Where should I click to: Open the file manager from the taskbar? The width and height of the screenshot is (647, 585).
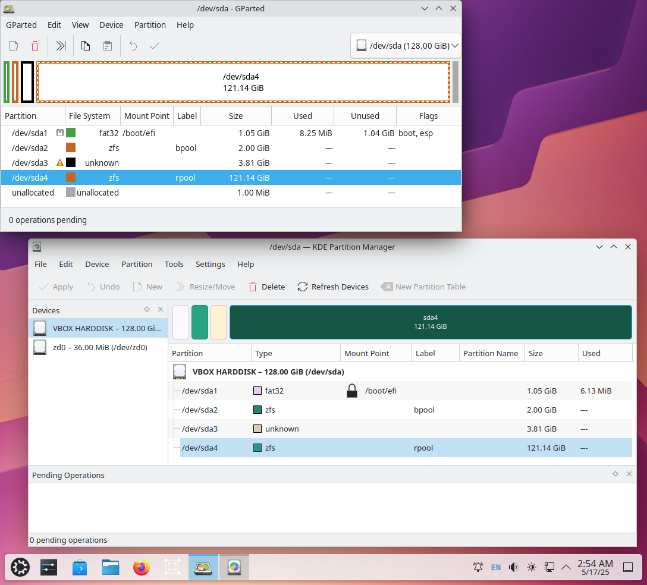(111, 567)
